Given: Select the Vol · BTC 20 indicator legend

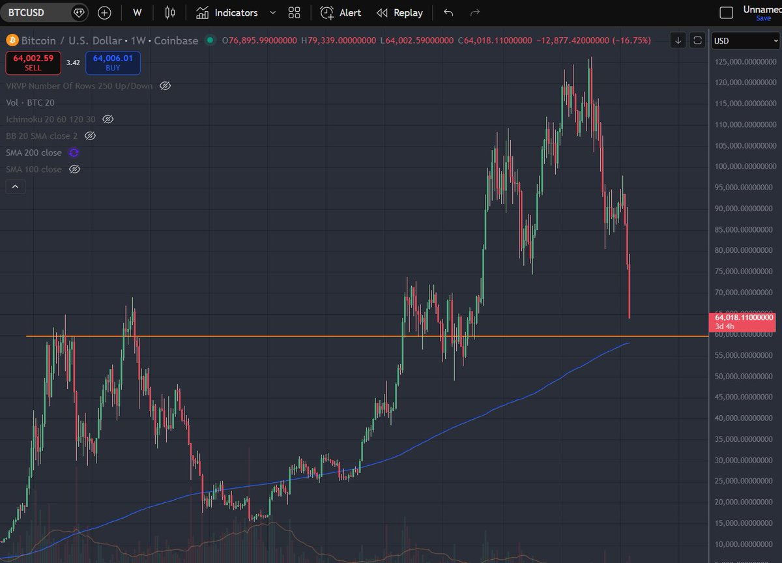Looking at the screenshot, I should (30, 102).
